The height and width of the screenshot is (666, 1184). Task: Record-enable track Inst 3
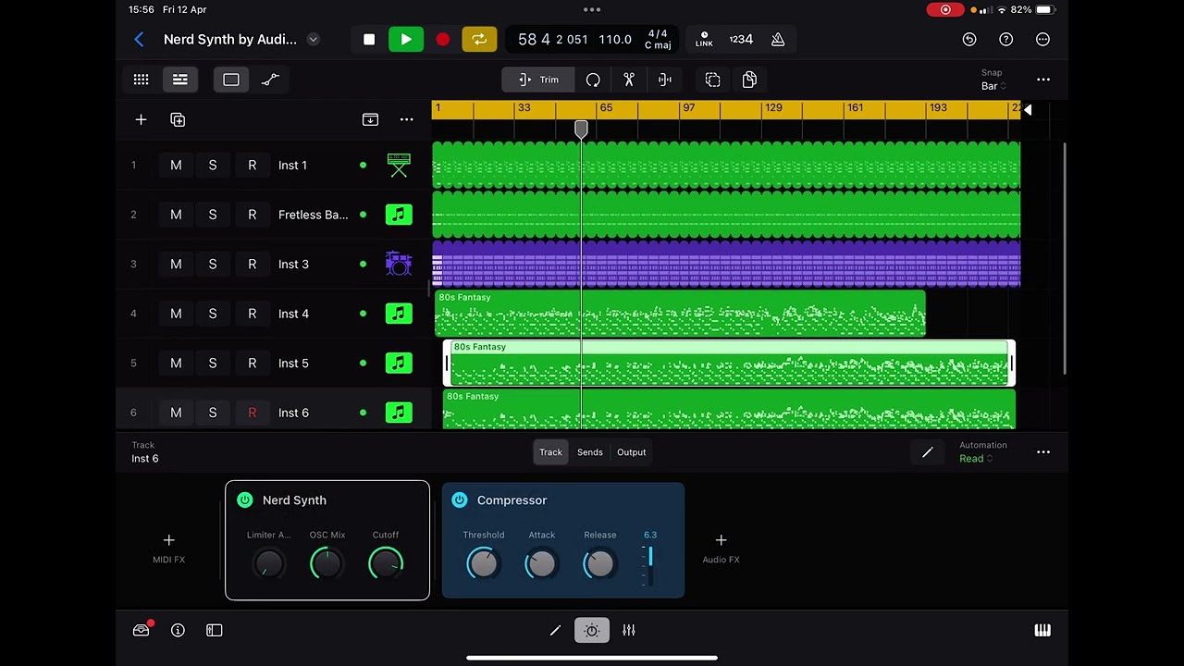(252, 264)
